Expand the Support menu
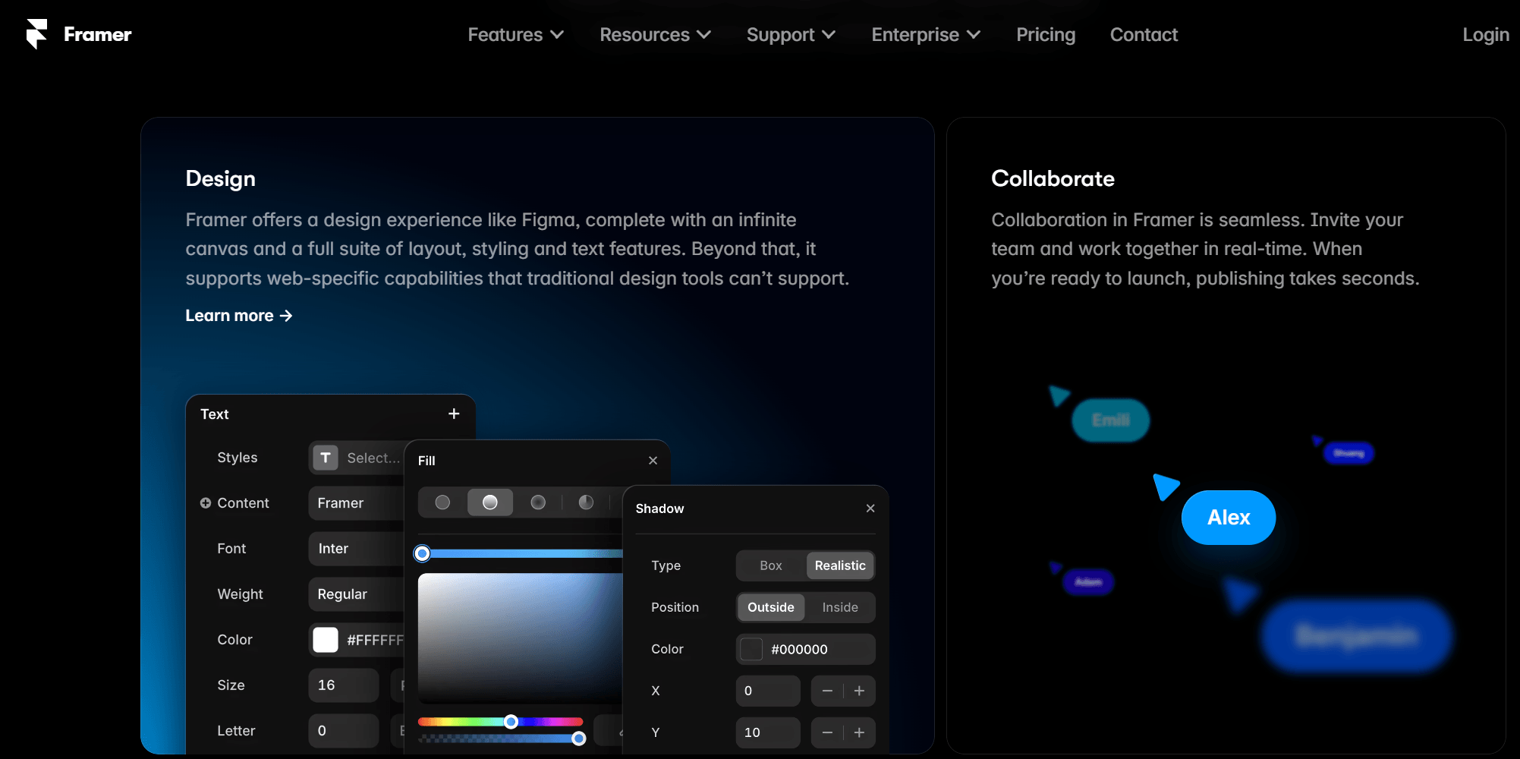Screen dimensions: 1520x759 click(x=791, y=35)
